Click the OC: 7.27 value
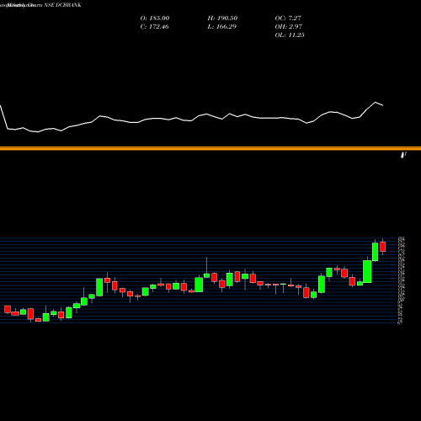421x421 pixels. [x=288, y=19]
